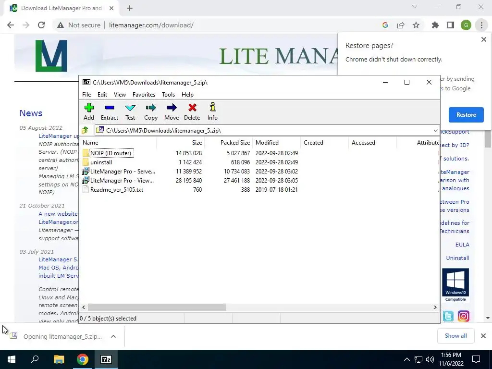Select the NOIP (ID router) folder icon
This screenshot has height=369, width=492.
click(x=86, y=153)
